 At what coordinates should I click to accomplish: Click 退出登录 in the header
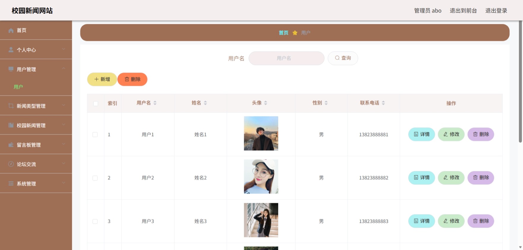point(496,11)
